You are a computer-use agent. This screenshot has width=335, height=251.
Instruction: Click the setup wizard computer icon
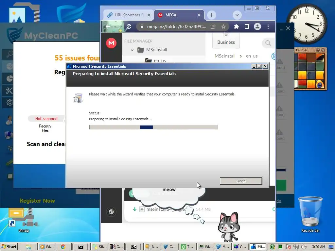click(78, 98)
